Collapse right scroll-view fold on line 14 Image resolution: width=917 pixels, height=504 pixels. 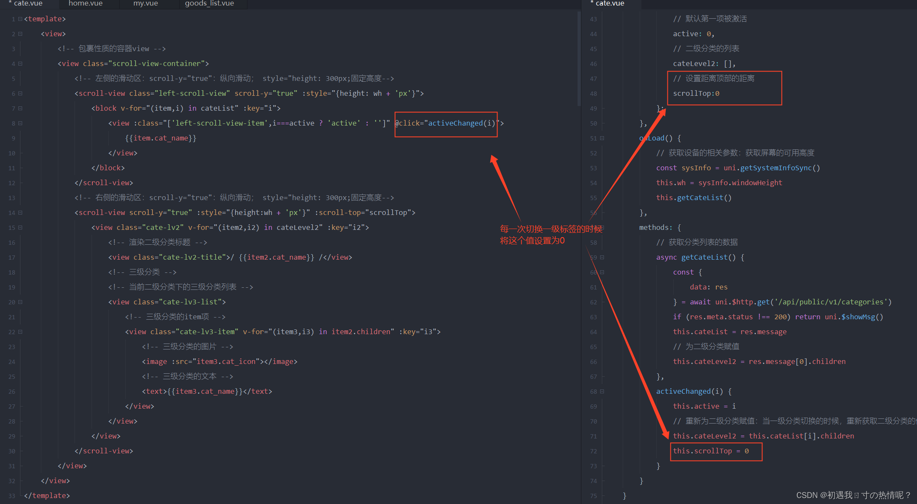[x=20, y=213]
